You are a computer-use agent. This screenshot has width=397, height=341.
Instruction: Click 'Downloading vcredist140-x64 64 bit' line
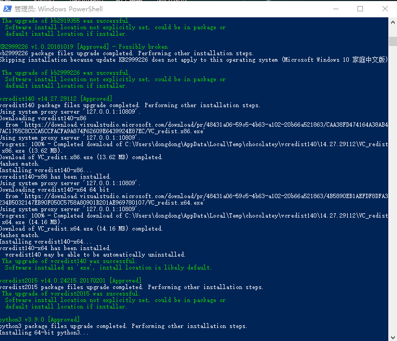(55, 189)
